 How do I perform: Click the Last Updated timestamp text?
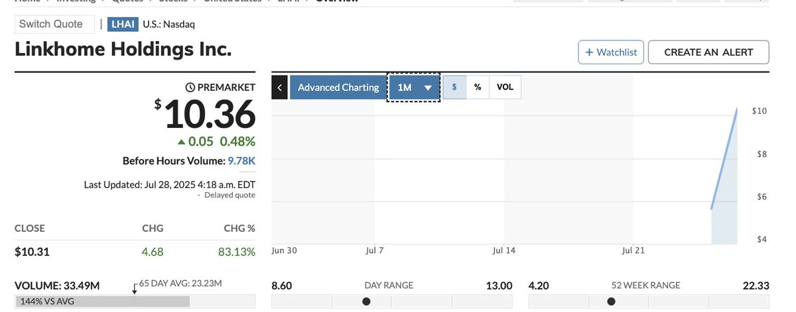170,185
